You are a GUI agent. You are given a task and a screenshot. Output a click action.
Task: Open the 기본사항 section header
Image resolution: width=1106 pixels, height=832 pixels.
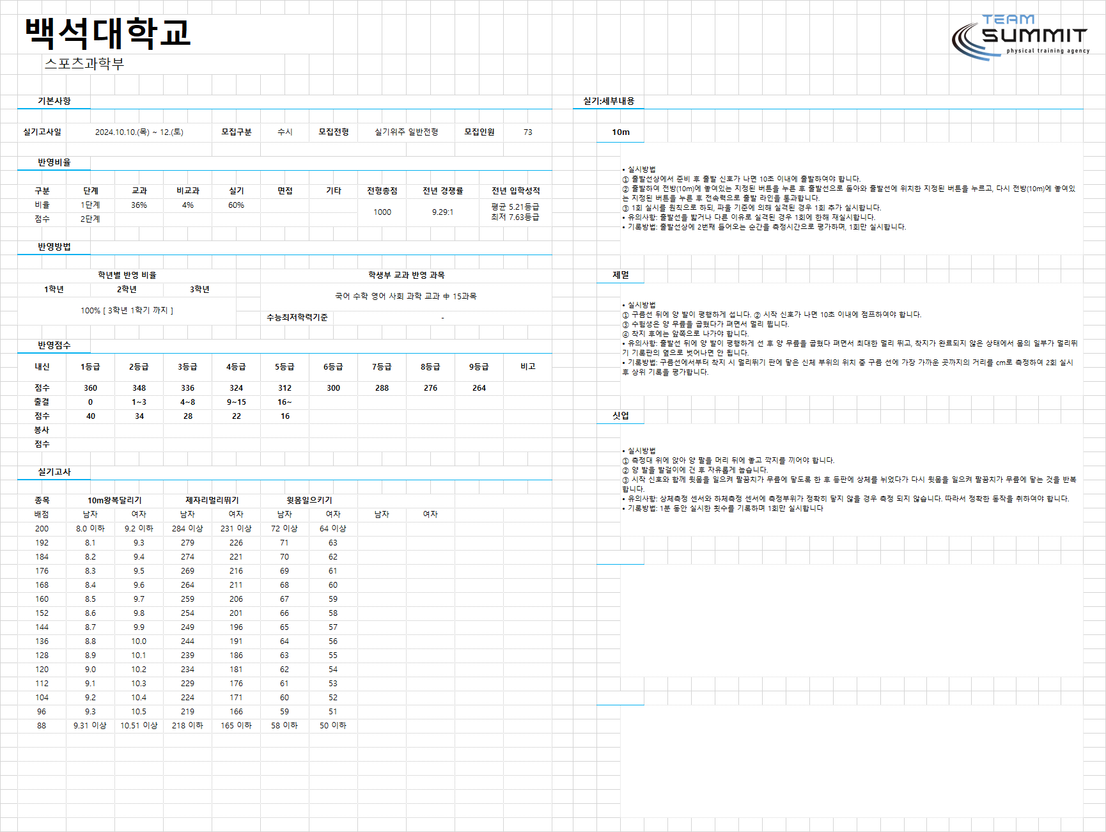pos(54,101)
